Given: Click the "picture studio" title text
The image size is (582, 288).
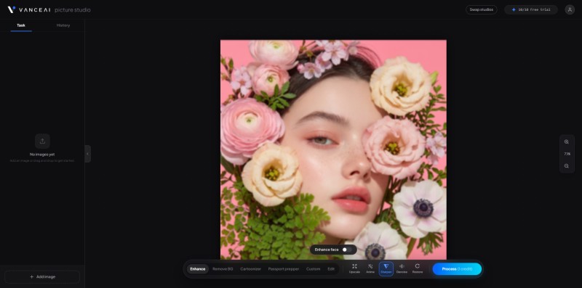Looking at the screenshot, I should (72, 10).
